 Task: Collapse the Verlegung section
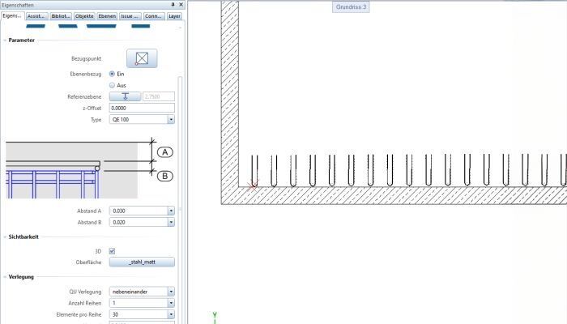coord(5,276)
